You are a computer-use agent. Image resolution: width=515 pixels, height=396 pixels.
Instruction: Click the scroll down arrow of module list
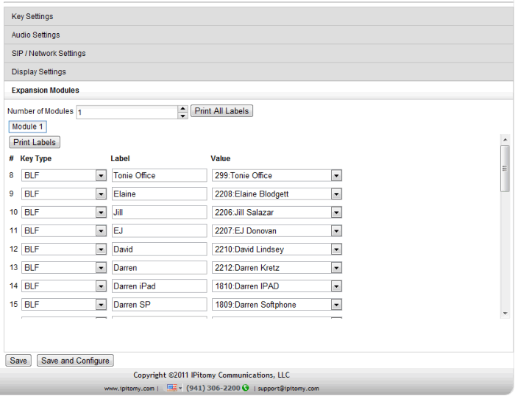[x=505, y=314]
